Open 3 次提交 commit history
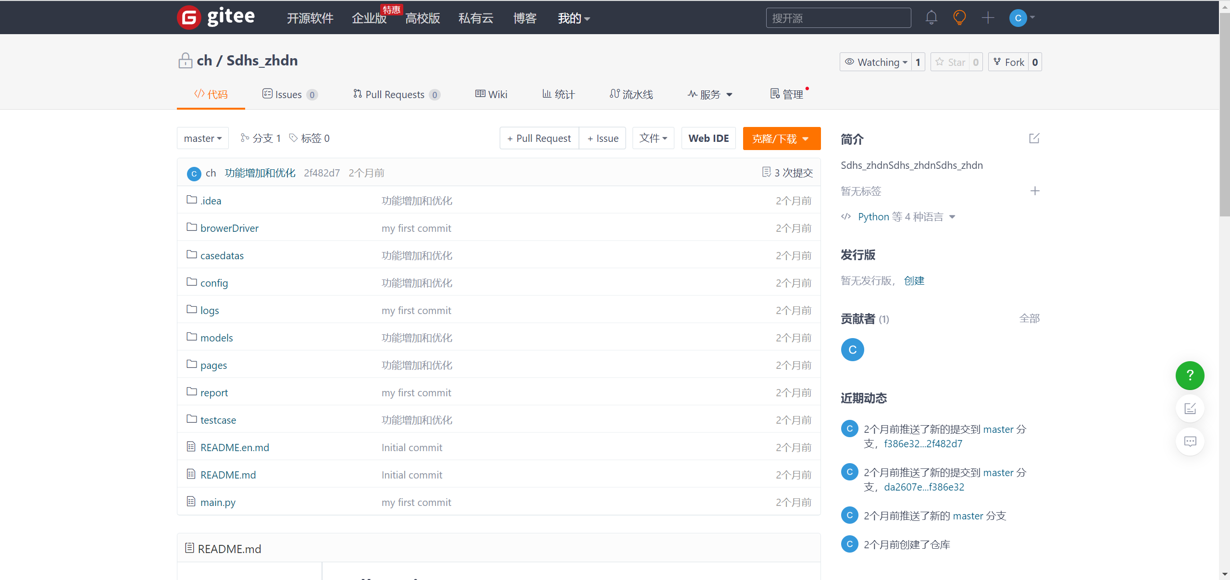1230x580 pixels. (787, 173)
